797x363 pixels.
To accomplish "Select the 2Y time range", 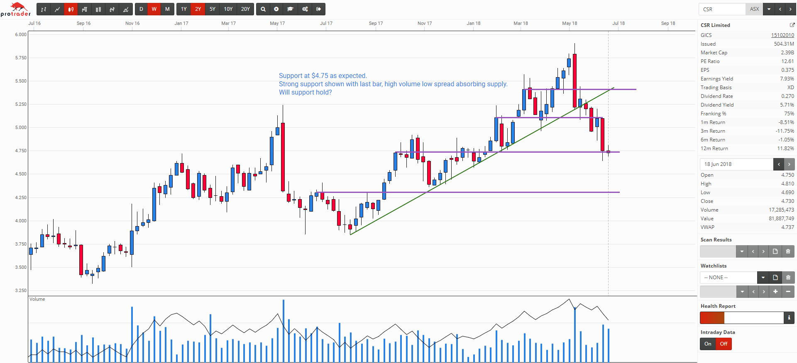I will (x=198, y=9).
